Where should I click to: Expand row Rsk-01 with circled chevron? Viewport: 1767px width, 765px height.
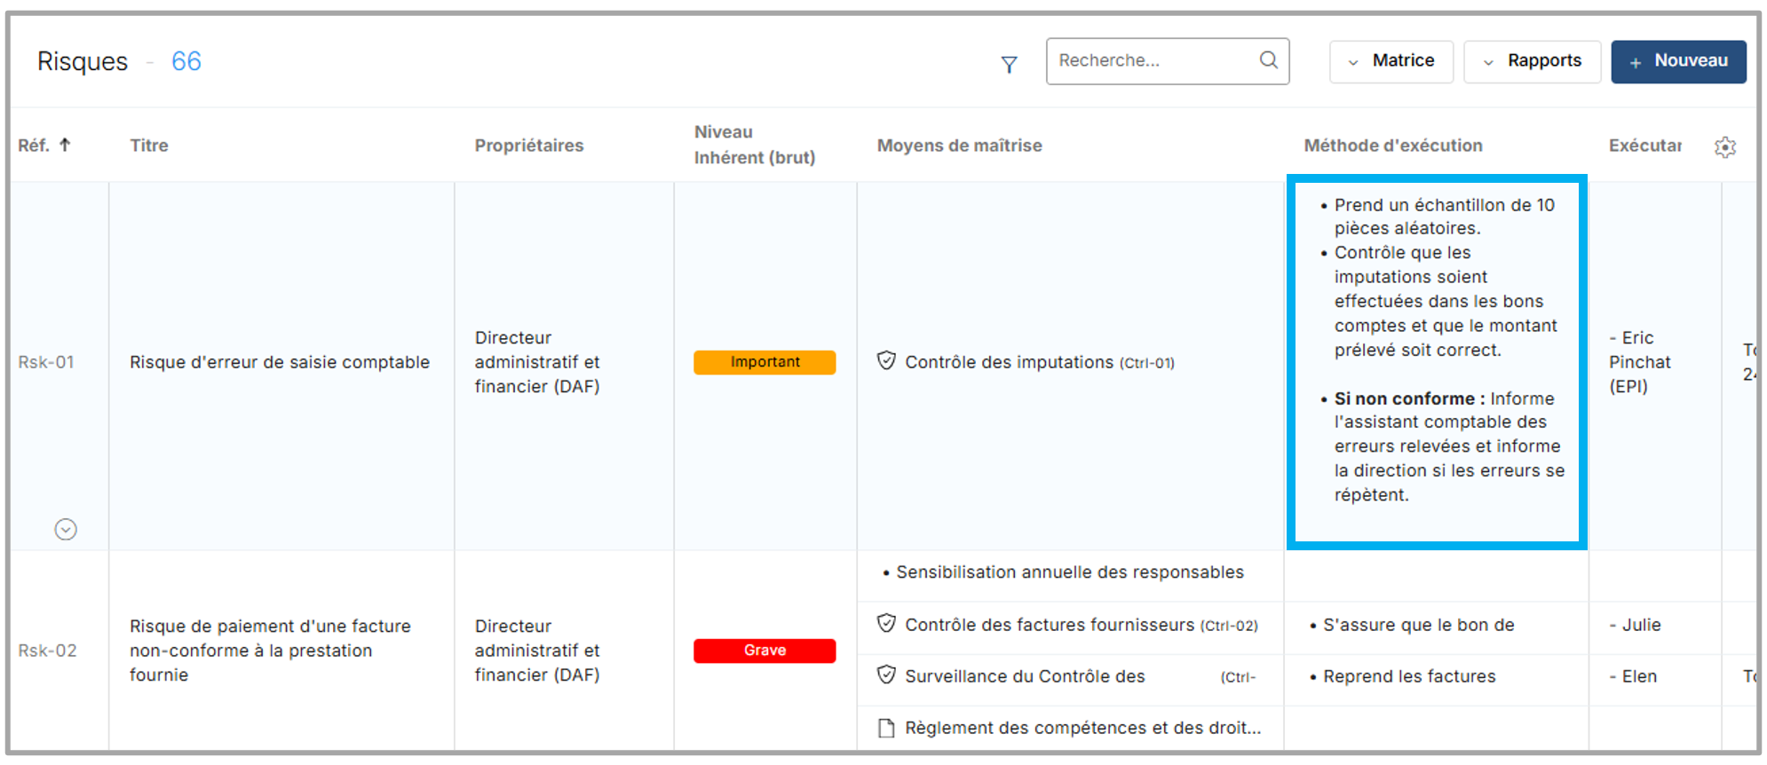(66, 529)
